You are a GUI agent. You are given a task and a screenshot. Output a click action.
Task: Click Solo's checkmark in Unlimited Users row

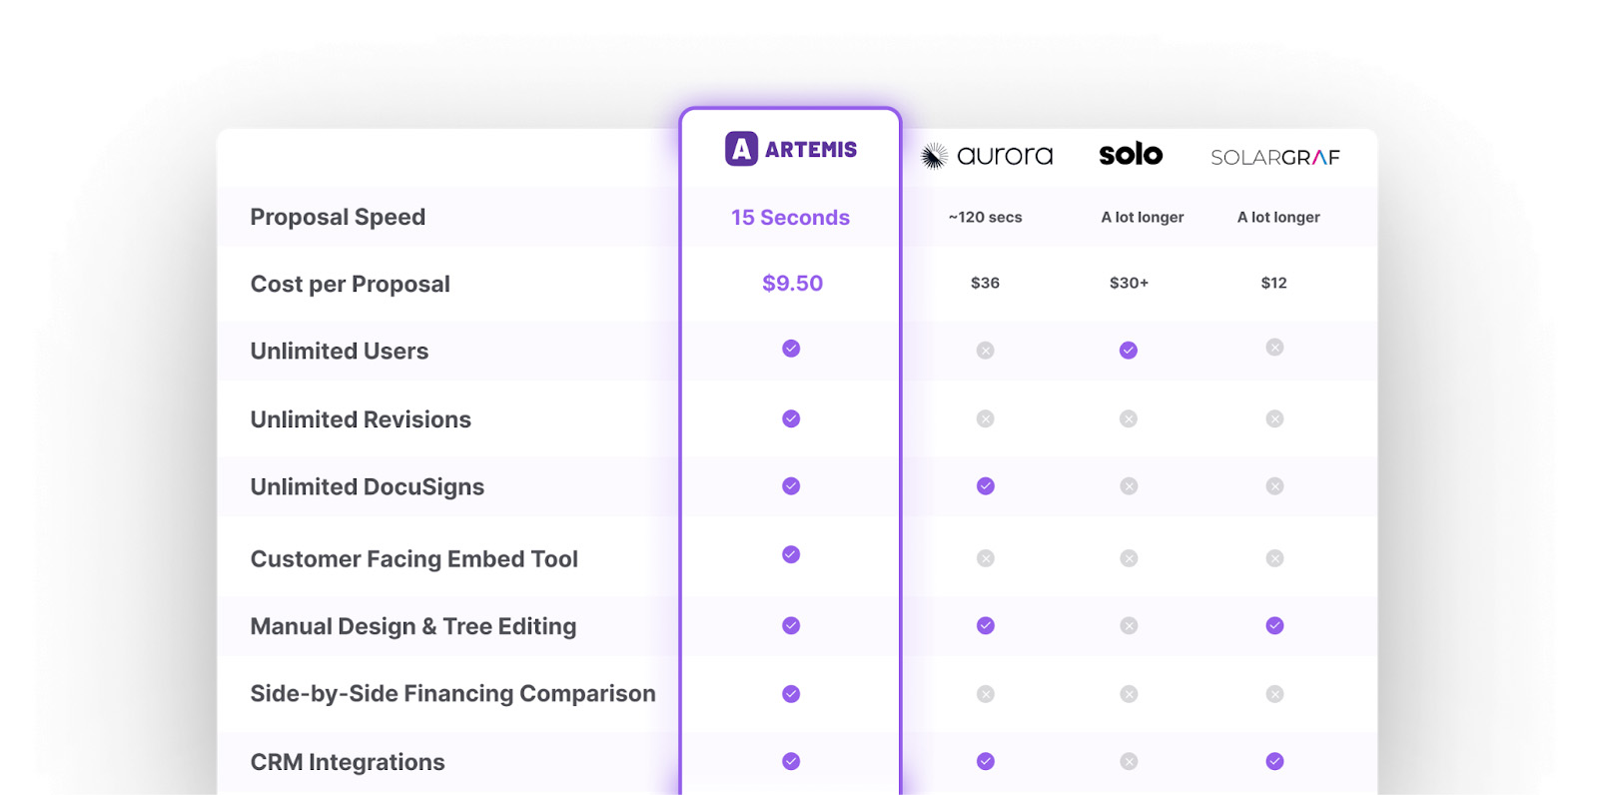coord(1129,351)
